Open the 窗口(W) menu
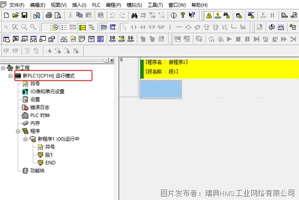This screenshot has height=200, width=299. pyautogui.click(x=177, y=5)
